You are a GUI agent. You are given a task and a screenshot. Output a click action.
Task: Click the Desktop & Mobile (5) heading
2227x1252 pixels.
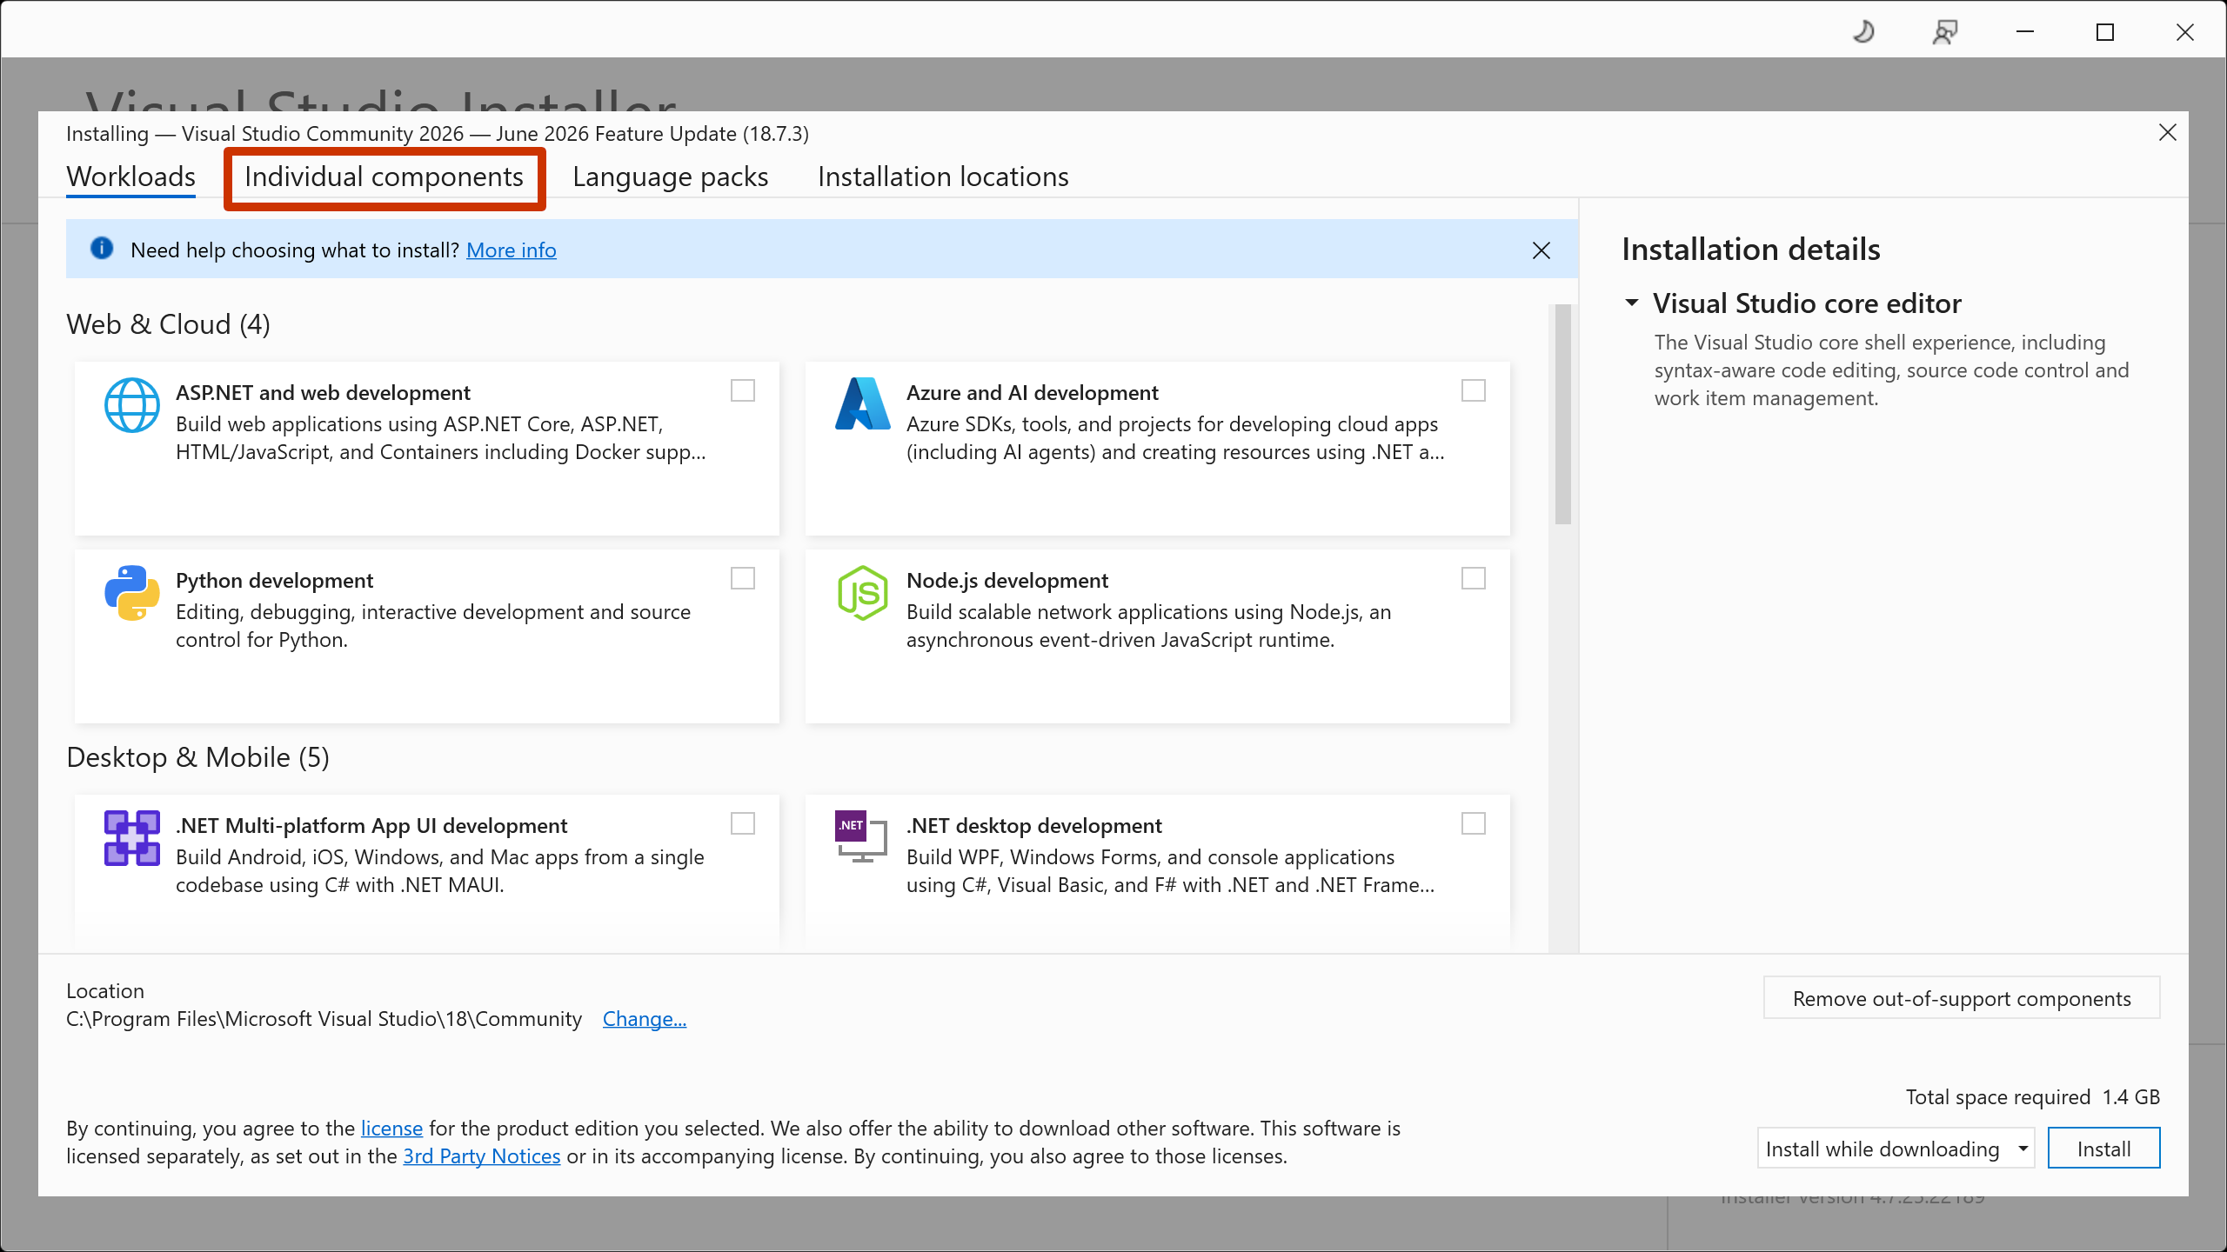(198, 757)
